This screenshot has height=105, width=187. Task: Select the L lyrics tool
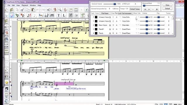(64, 15)
